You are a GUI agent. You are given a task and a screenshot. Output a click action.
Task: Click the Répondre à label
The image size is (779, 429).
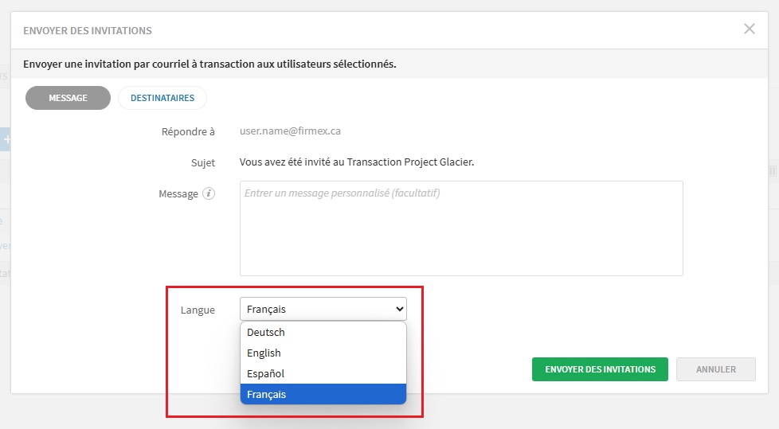[188, 131]
